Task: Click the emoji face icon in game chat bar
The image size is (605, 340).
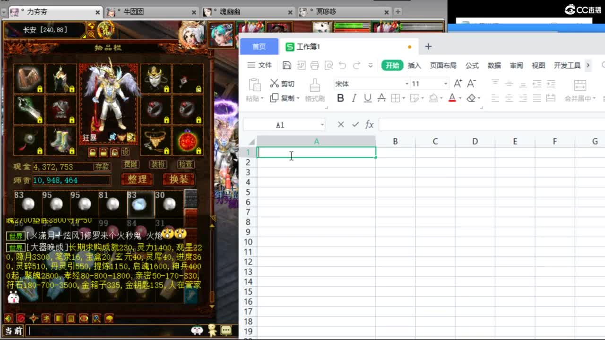Action: pos(197,330)
